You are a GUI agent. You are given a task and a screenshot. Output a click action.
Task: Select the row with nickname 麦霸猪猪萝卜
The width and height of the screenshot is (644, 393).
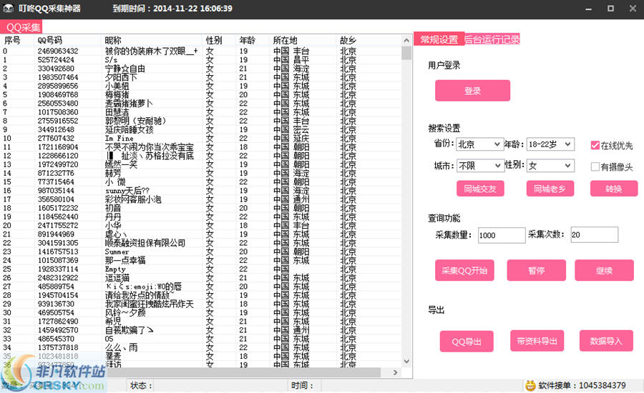pos(201,104)
